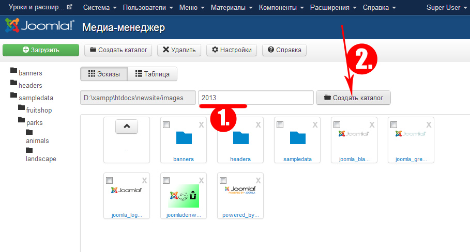470x252 pixels.
Task: Enable the powered_by image checkbox
Action: coord(223,180)
